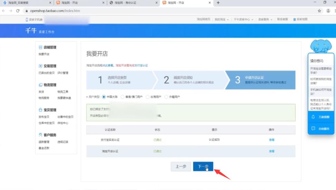Switch to the 身份认证 browser tab
This screenshot has height=190, width=336.
pos(131,3)
